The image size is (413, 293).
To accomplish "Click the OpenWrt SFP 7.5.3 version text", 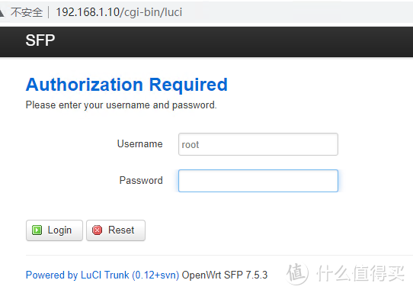I will (x=225, y=275).
